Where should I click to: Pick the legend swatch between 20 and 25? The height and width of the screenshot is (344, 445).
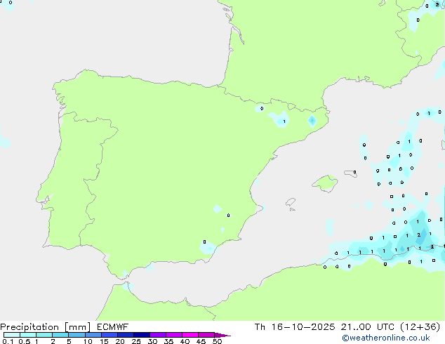click(126, 336)
